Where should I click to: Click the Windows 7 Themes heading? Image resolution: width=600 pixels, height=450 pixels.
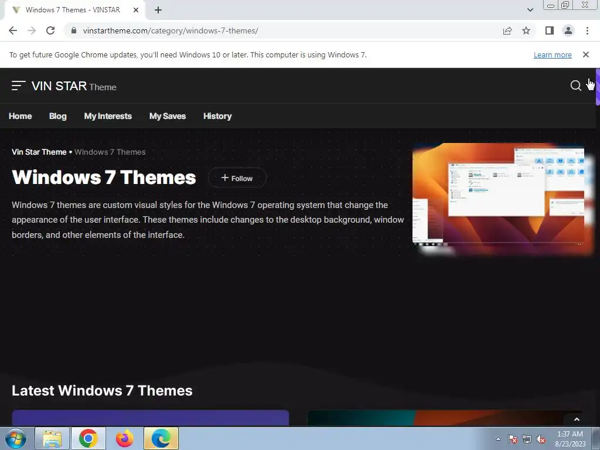pyautogui.click(x=104, y=178)
